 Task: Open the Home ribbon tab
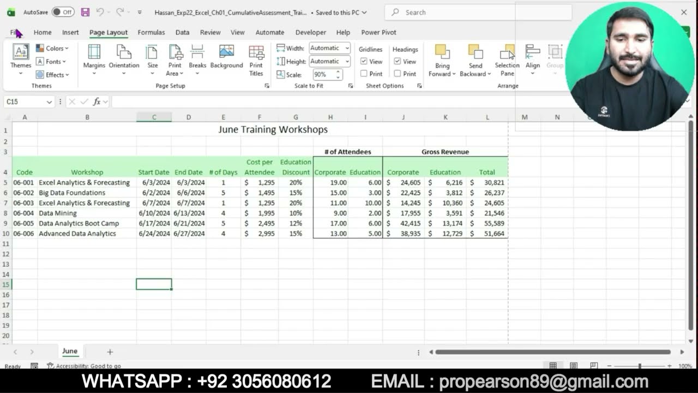click(x=43, y=32)
